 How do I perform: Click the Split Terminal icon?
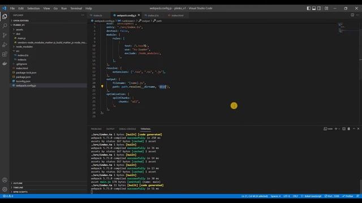[344, 129]
